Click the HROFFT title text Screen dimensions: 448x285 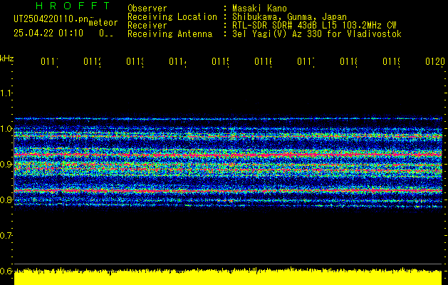point(73,6)
